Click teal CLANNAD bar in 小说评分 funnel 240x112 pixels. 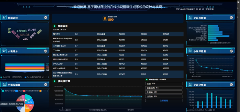25,64
